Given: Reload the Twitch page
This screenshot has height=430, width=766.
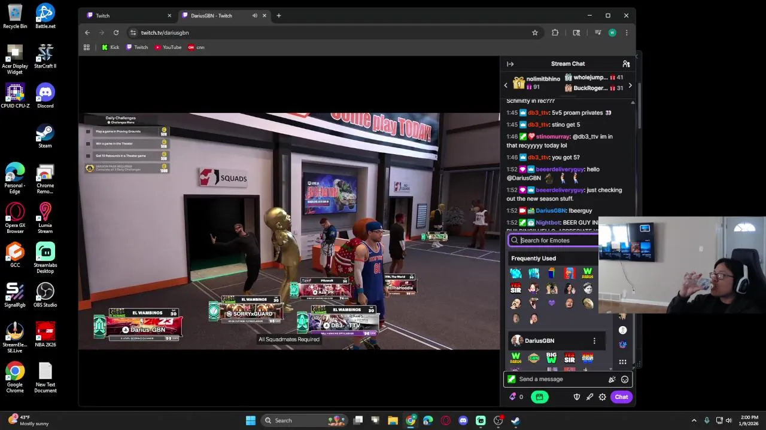Looking at the screenshot, I should point(116,33).
